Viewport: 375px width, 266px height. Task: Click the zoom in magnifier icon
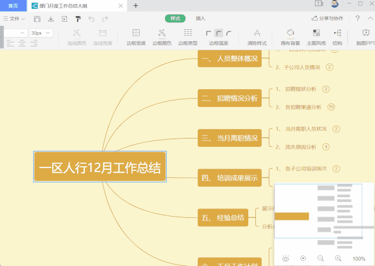[338, 258]
